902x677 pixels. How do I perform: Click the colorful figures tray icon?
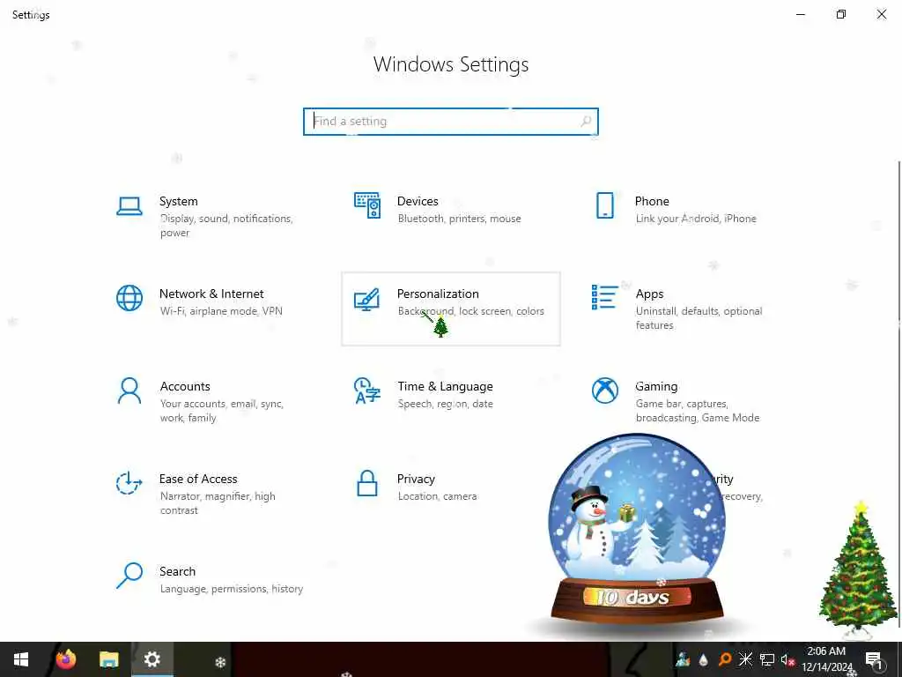click(683, 659)
